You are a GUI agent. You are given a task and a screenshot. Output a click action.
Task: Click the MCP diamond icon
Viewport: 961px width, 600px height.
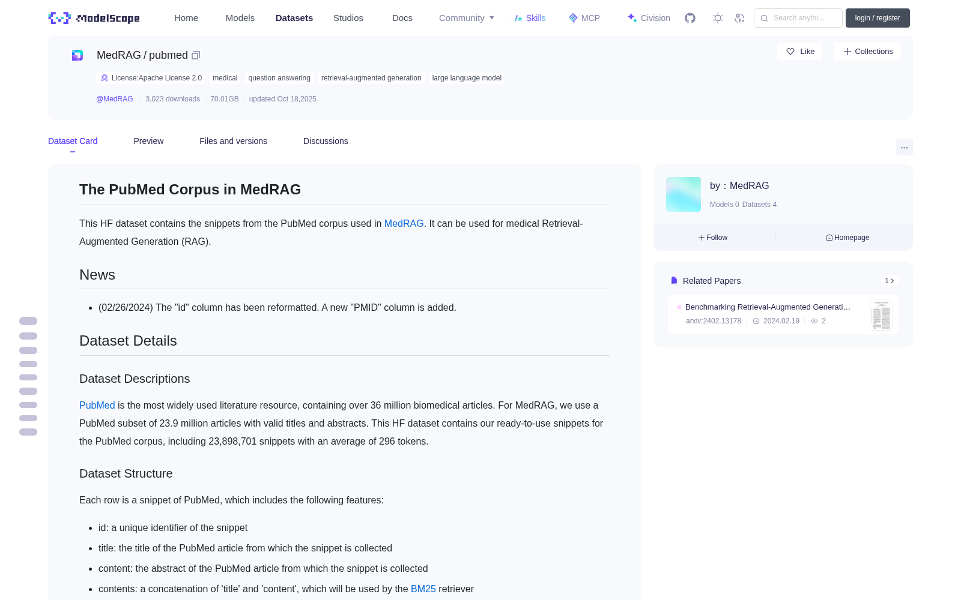point(573,18)
